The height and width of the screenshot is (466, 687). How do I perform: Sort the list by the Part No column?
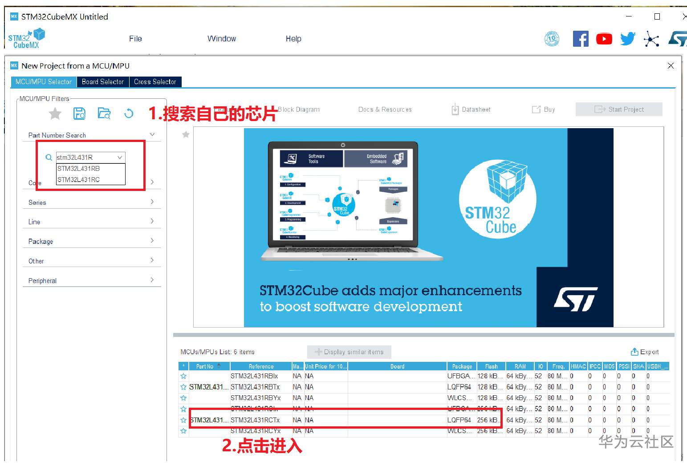(209, 366)
